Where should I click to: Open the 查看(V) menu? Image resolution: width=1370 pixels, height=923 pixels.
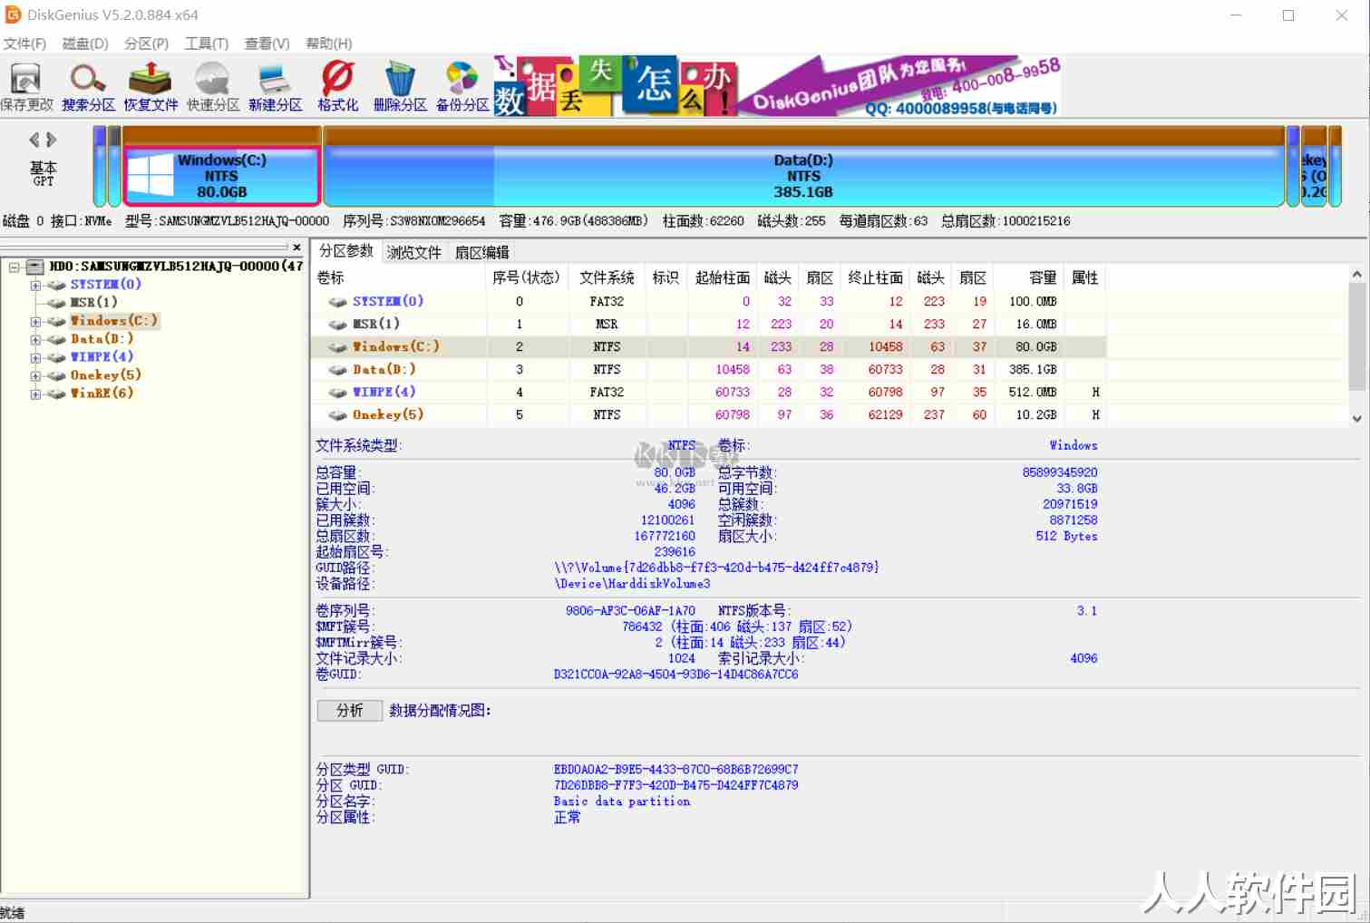click(x=267, y=44)
